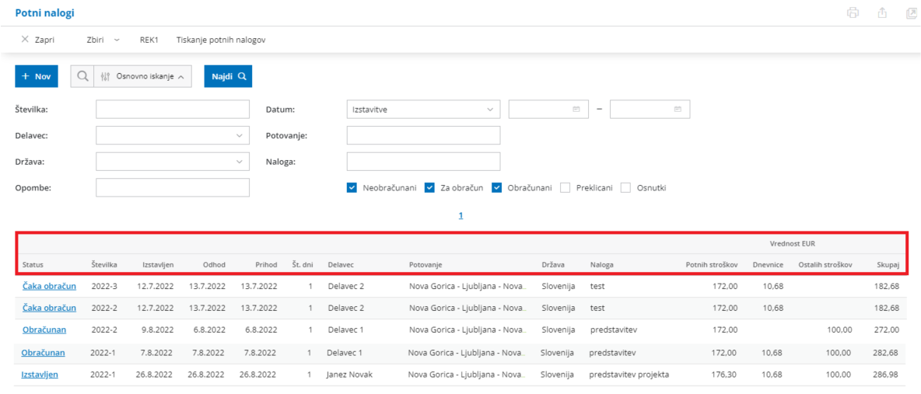Open the calendar picker for the start date
Image resolution: width=921 pixels, height=394 pixels.
[x=576, y=110]
